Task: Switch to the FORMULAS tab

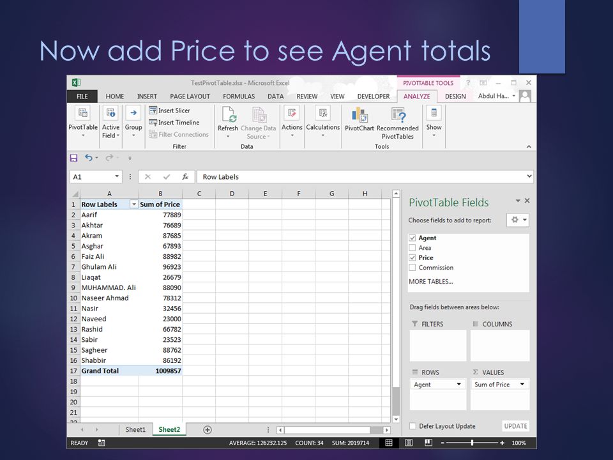Action: 239,96
